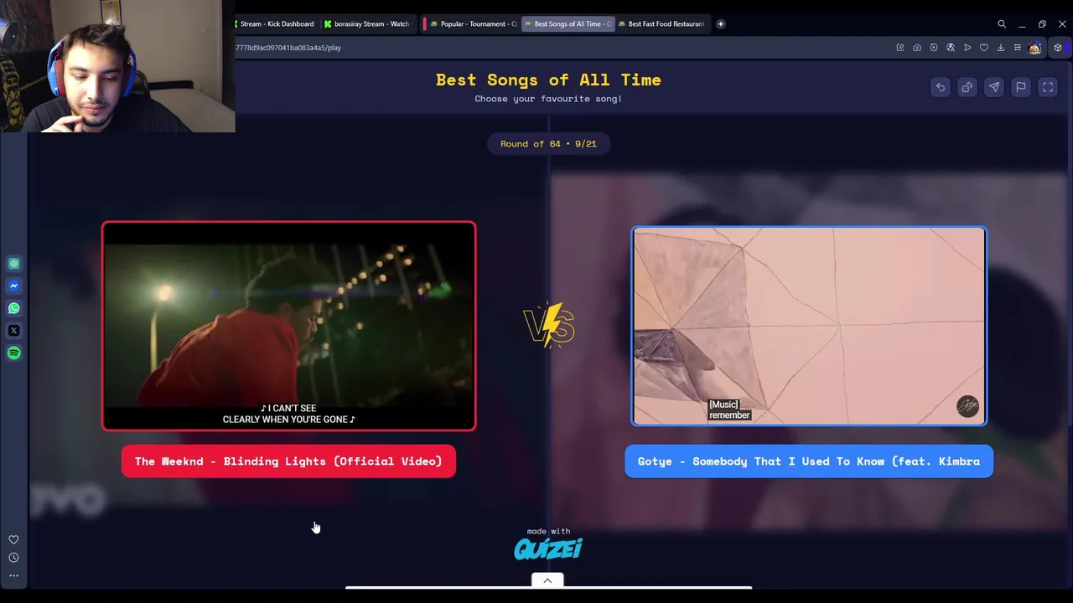Click the edit page icon in address bar
Viewport: 1073px width, 603px height.
[x=900, y=48]
